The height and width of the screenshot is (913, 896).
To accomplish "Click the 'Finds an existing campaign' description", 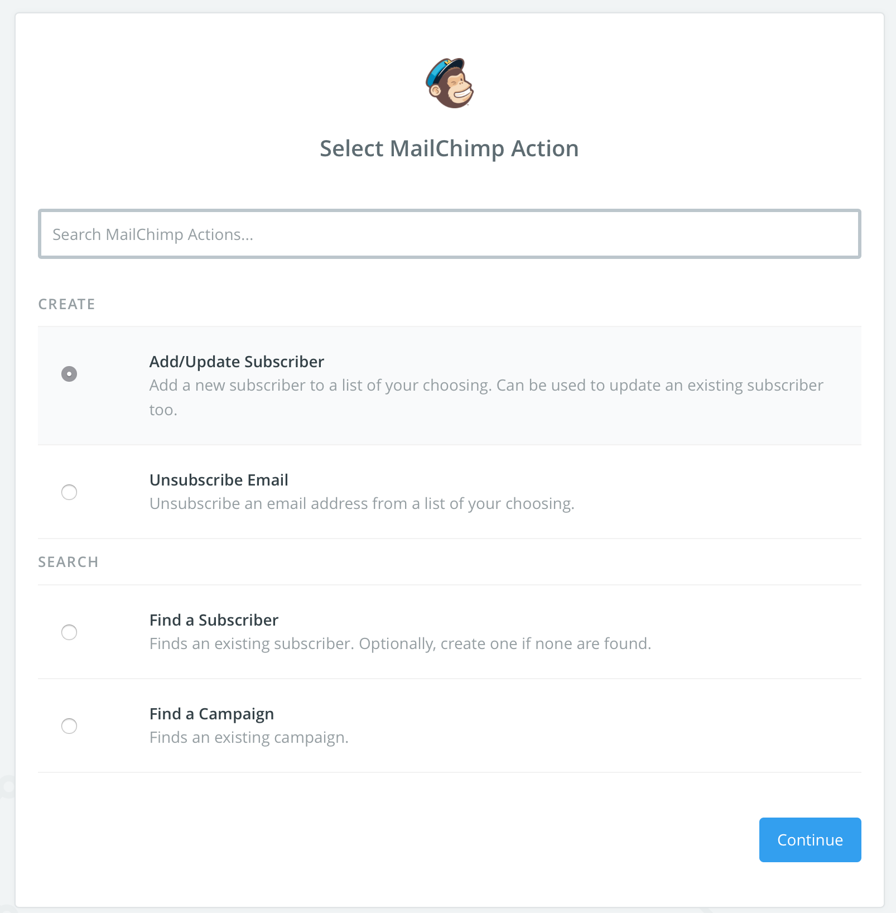I will tap(249, 737).
